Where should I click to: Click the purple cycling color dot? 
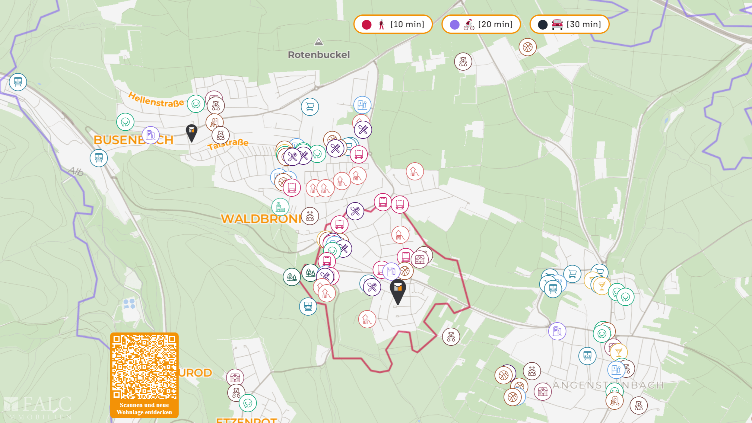point(455,24)
